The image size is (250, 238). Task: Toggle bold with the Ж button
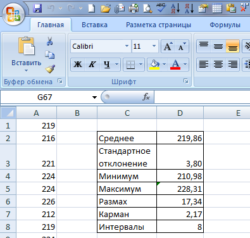tap(78, 64)
